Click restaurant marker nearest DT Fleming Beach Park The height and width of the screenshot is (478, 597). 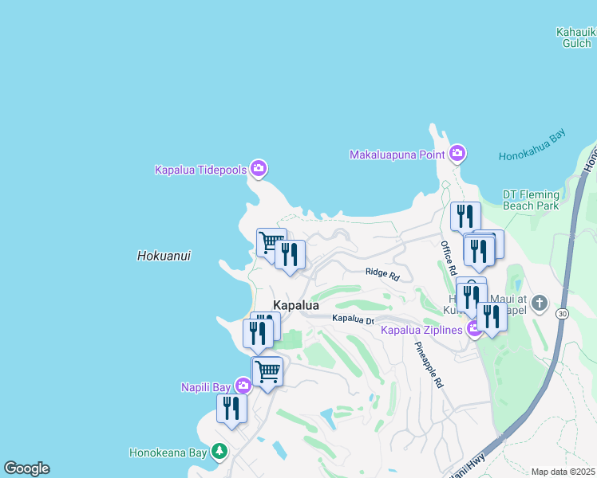pyautogui.click(x=465, y=216)
